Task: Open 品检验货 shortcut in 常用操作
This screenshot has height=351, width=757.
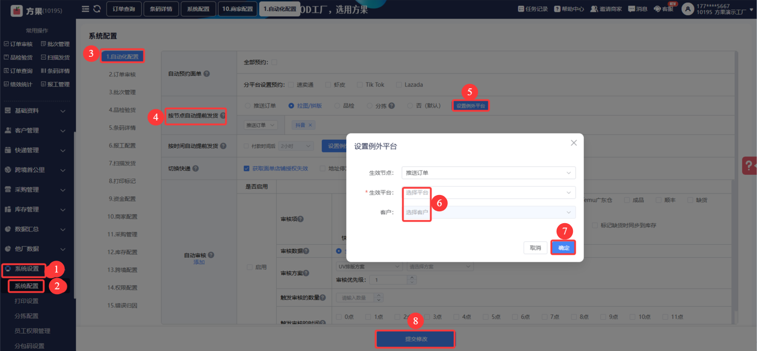Action: [x=18, y=57]
